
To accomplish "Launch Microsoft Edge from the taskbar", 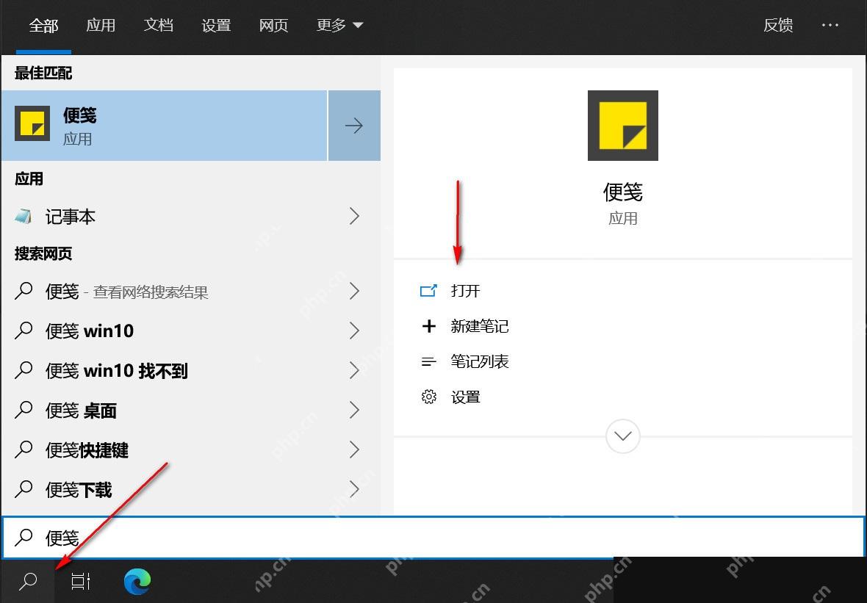I will [x=137, y=581].
